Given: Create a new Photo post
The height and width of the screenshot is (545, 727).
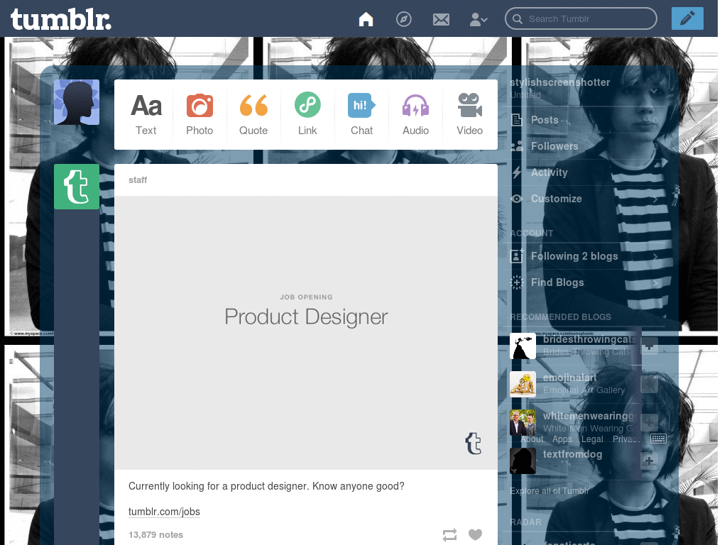Looking at the screenshot, I should click(x=199, y=114).
